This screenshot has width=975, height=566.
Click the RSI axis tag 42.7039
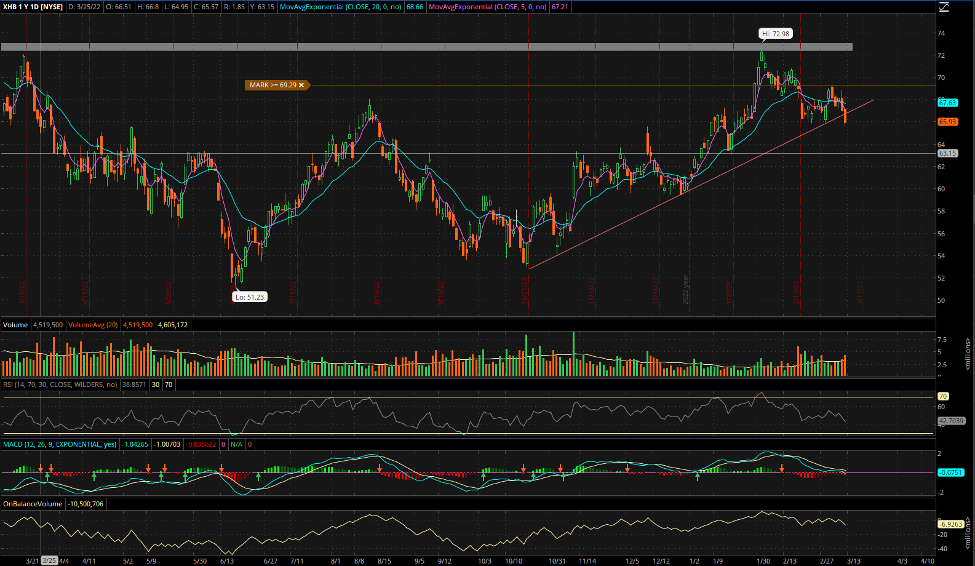951,421
